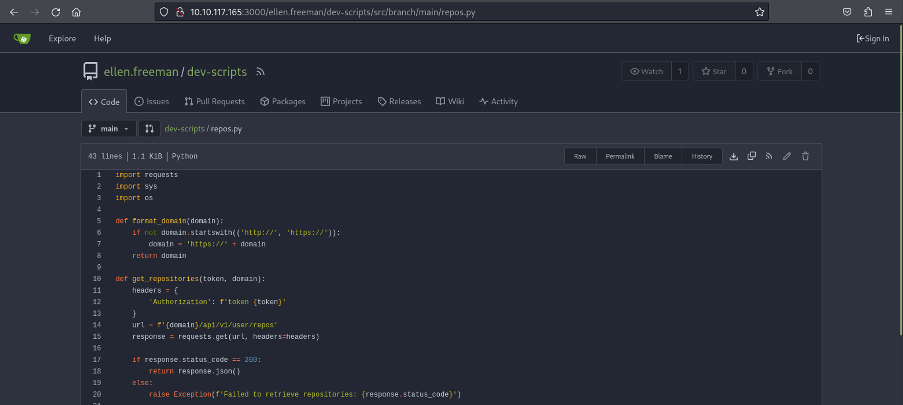Click the pencil edit file icon
Viewport: 903px width, 405px height.
[787, 156]
